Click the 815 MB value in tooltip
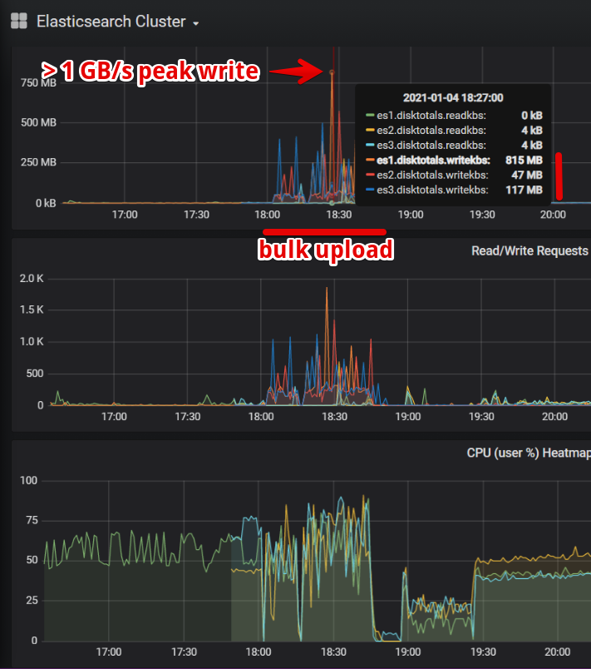 (524, 161)
